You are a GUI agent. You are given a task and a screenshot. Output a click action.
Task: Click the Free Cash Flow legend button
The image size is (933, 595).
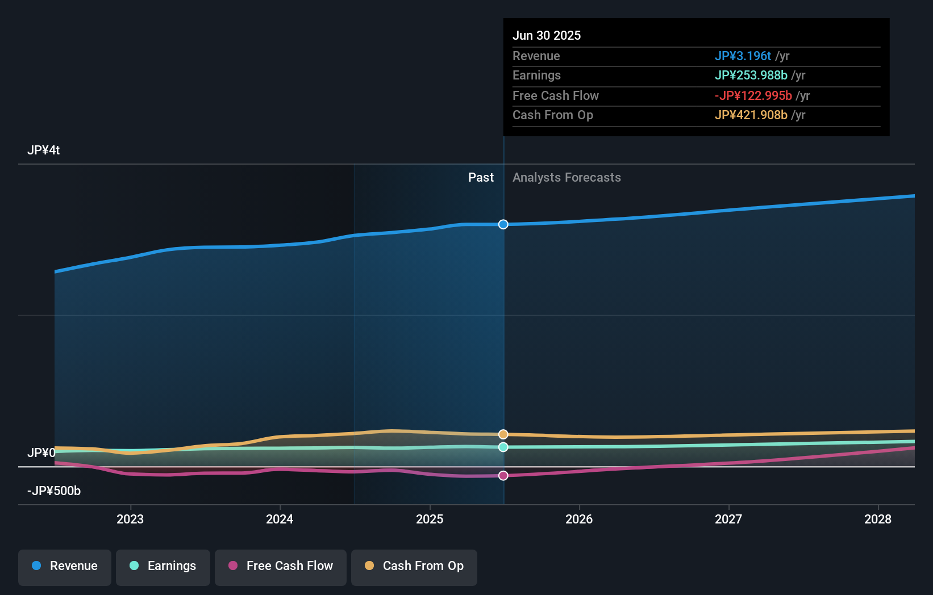coord(281,566)
